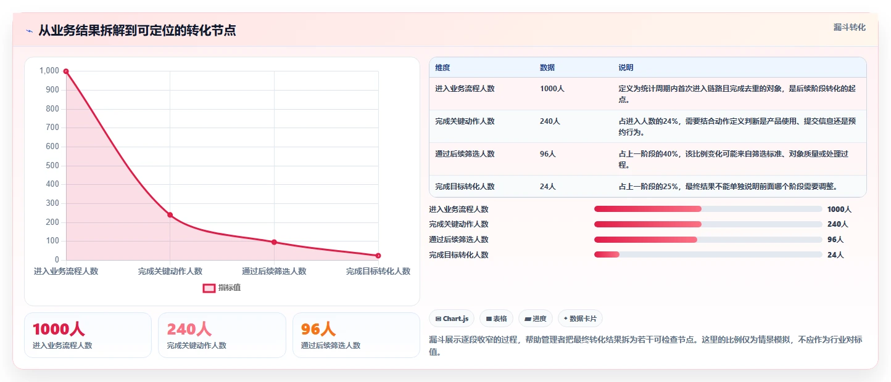Toggle the 指标值 legend swatch

[209, 288]
